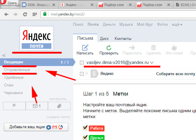Screen dimensions: 196x140
Task: Switch to the 2636 Входящие browser tab
Action: pyautogui.click(x=39, y=5)
